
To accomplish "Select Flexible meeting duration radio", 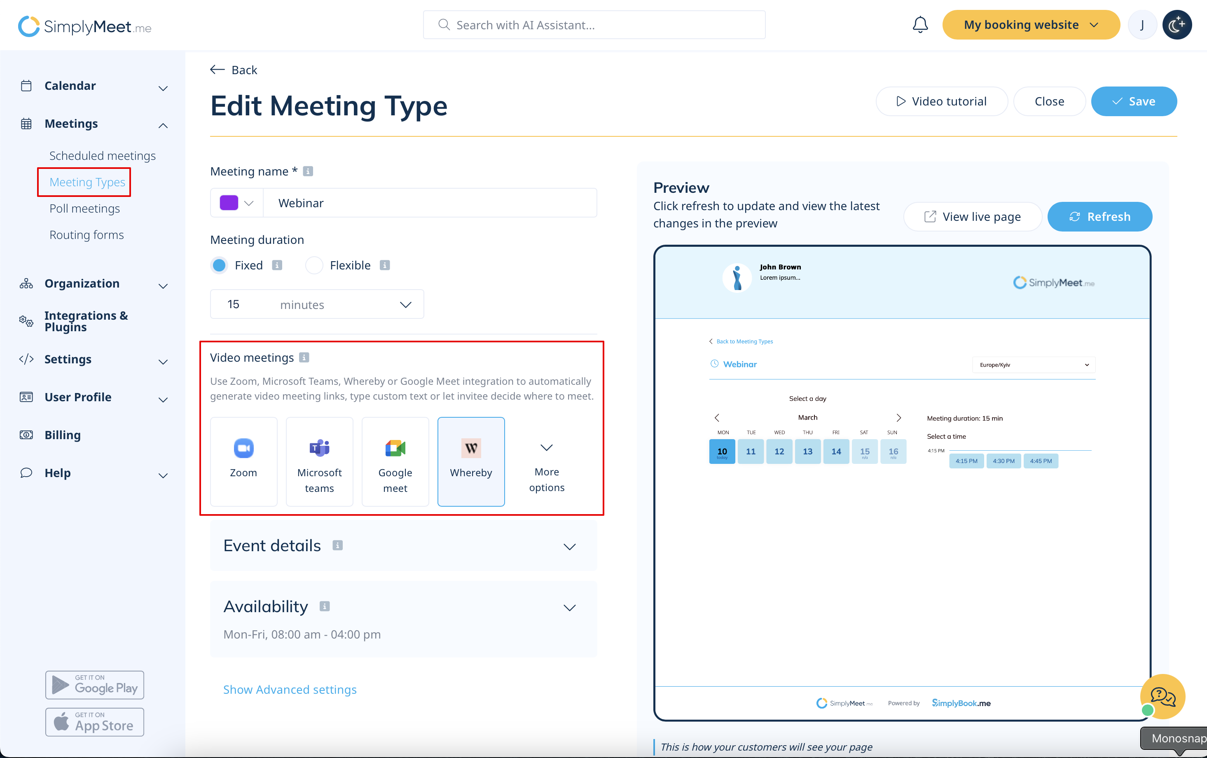I will click(x=314, y=265).
